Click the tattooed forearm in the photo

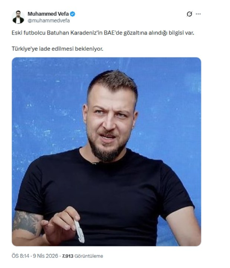click(x=26, y=224)
